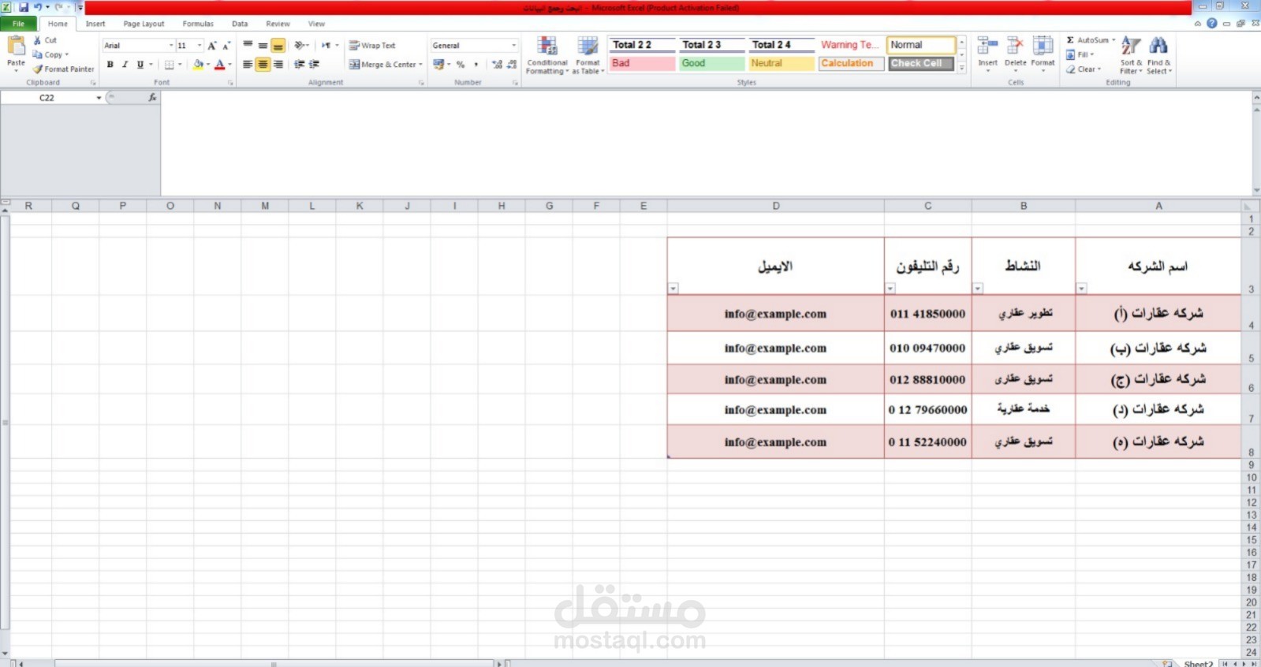
Task: Switch to the Formulas tab
Action: point(198,24)
